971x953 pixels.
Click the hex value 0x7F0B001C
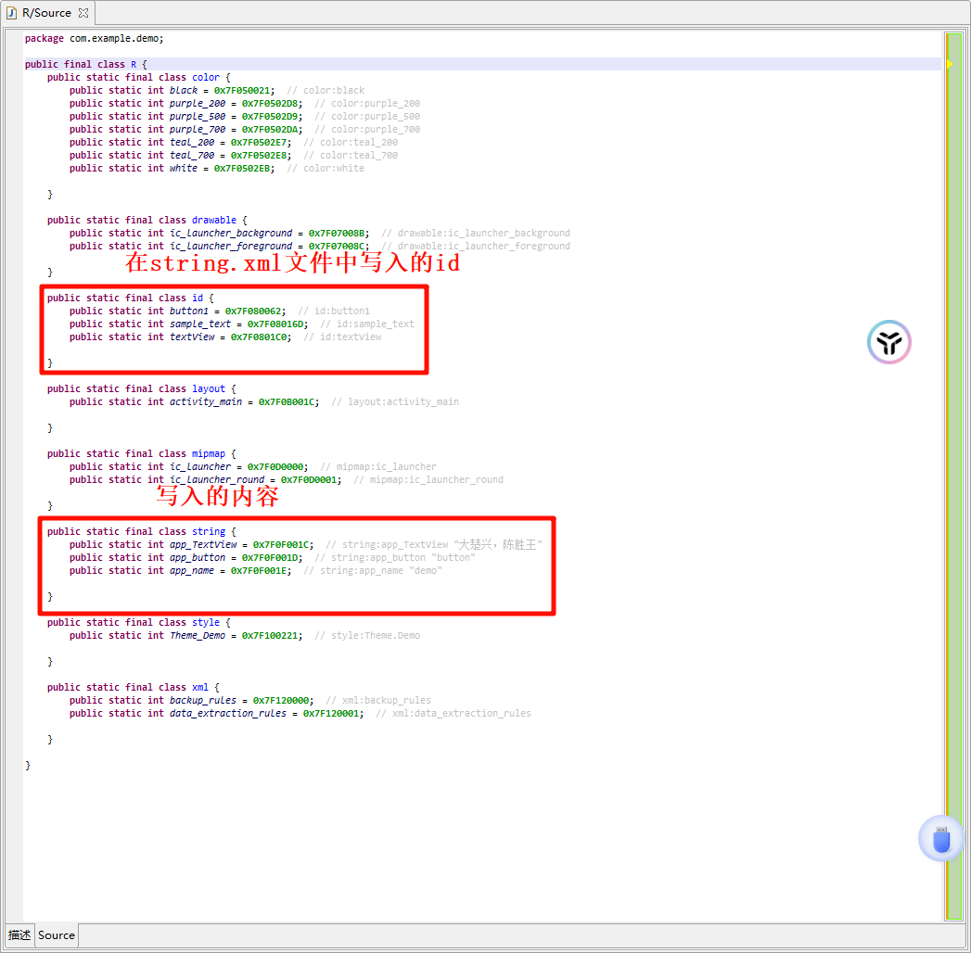click(x=287, y=402)
